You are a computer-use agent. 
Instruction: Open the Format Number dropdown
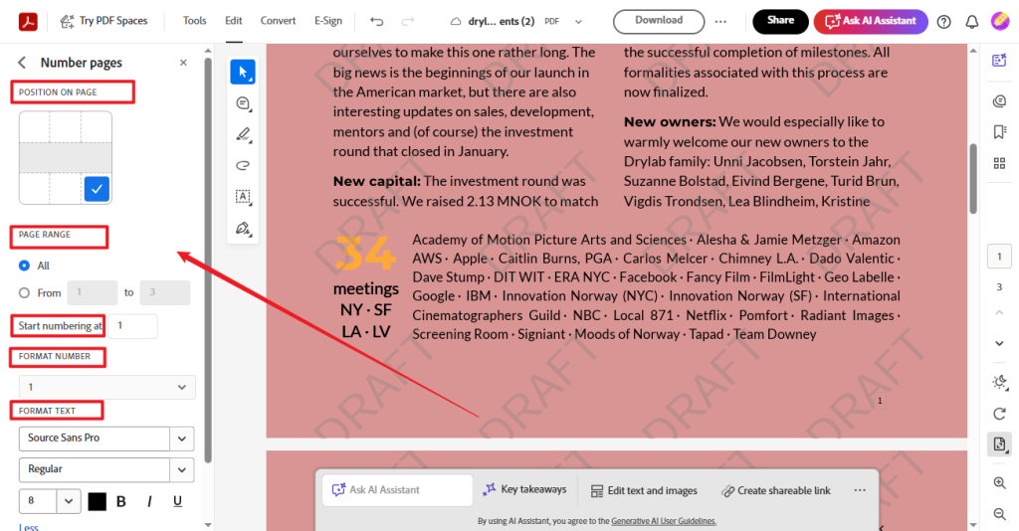point(106,387)
